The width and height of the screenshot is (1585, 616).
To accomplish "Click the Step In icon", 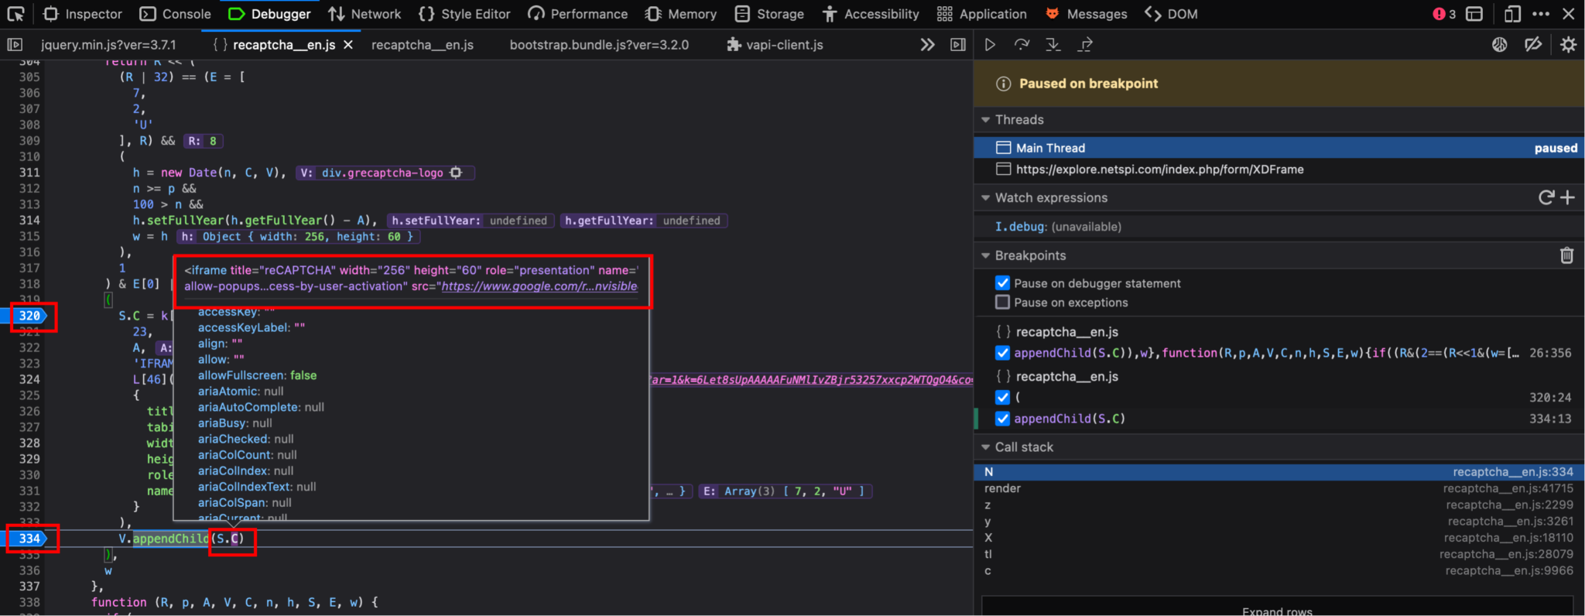I will tap(1053, 45).
